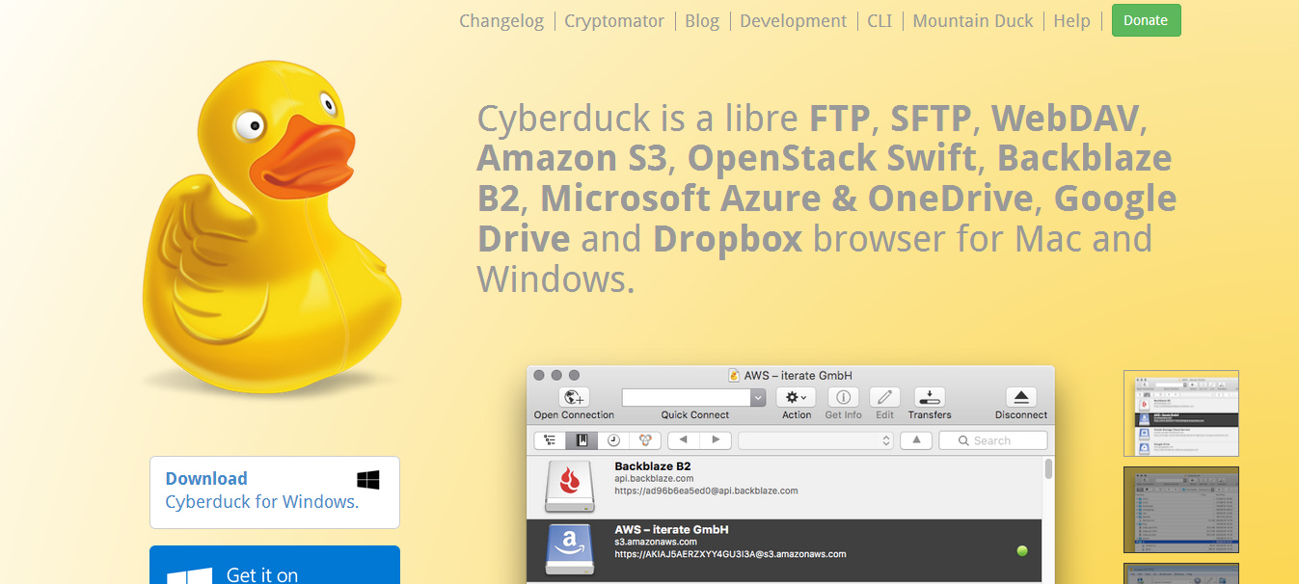Click the blue Get it on button
The width and height of the screenshot is (1299, 584).
275,566
